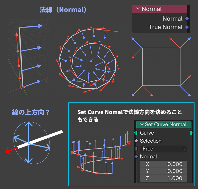Click the True Normal output socket
198x189 pixels.
pos(187,27)
